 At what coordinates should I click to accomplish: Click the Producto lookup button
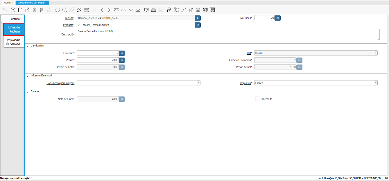coord(198,25)
